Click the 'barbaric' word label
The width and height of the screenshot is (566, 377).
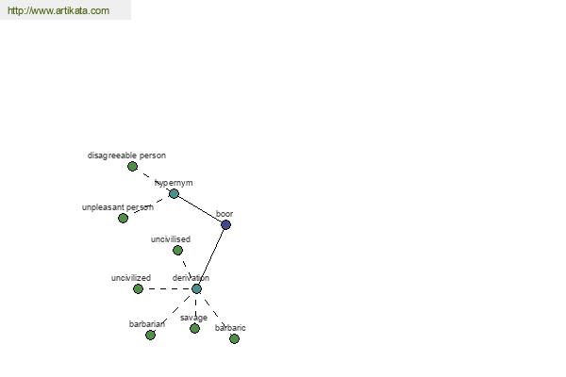[x=230, y=328]
